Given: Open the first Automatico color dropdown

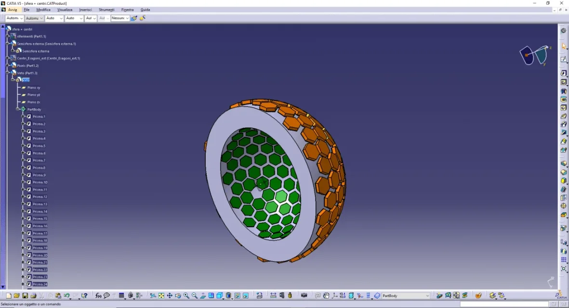Looking at the screenshot, I should [21, 18].
